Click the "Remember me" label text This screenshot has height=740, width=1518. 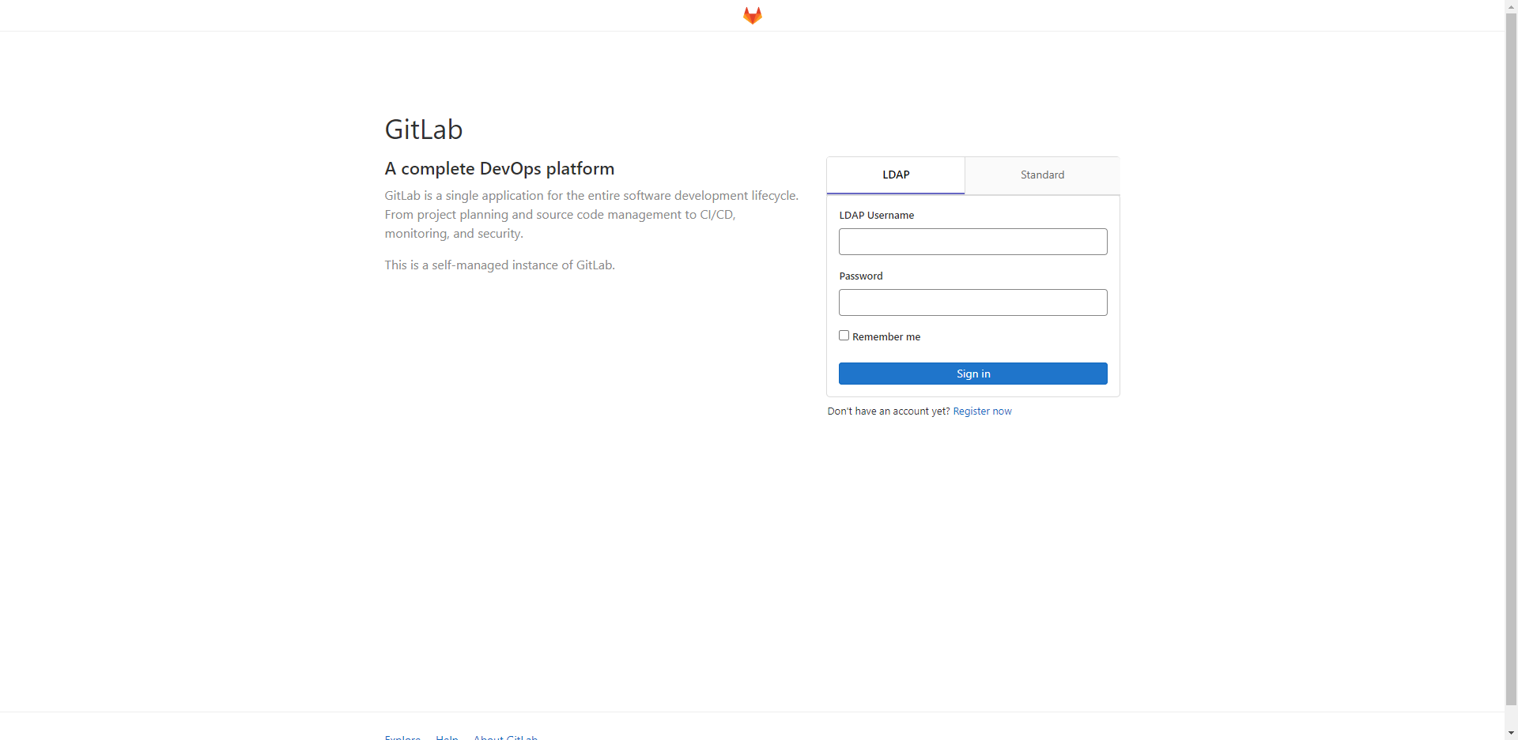click(886, 337)
